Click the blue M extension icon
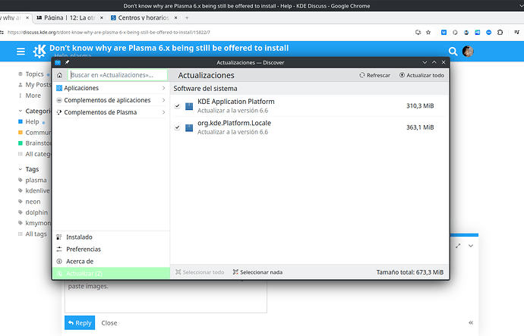The height and width of the screenshot is (336, 524). coord(444,33)
